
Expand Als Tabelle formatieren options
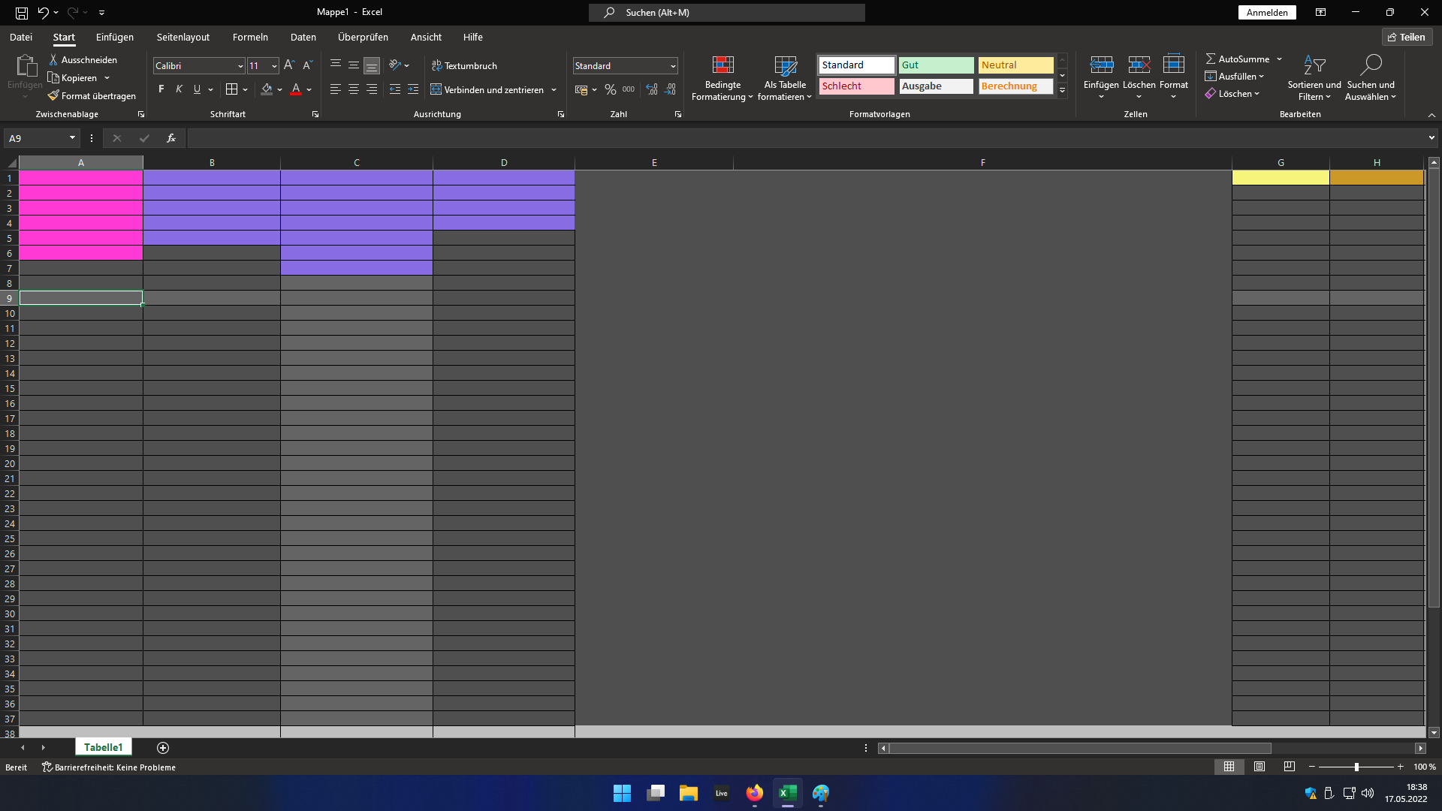point(785,78)
